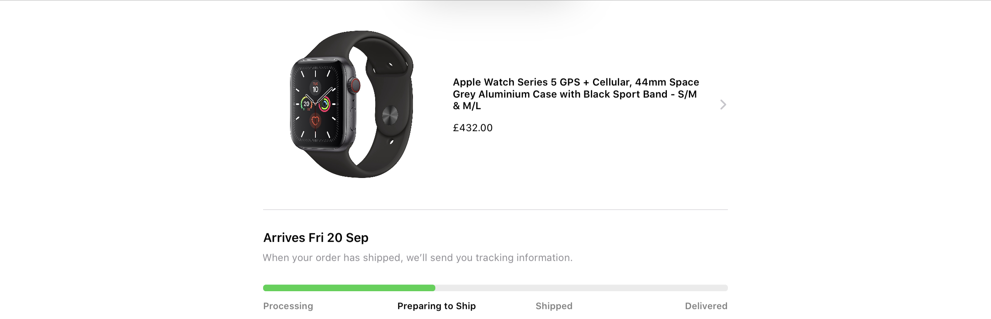Click the TUE 10 date complication
This screenshot has height=319, width=991.
(x=315, y=88)
